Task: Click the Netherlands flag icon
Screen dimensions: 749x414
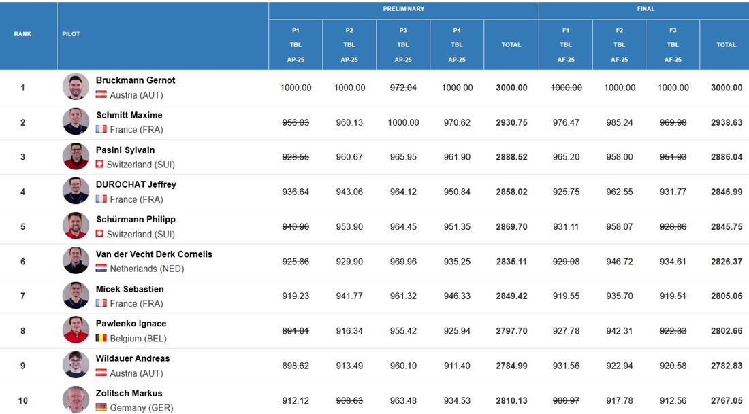Action: pos(101,269)
